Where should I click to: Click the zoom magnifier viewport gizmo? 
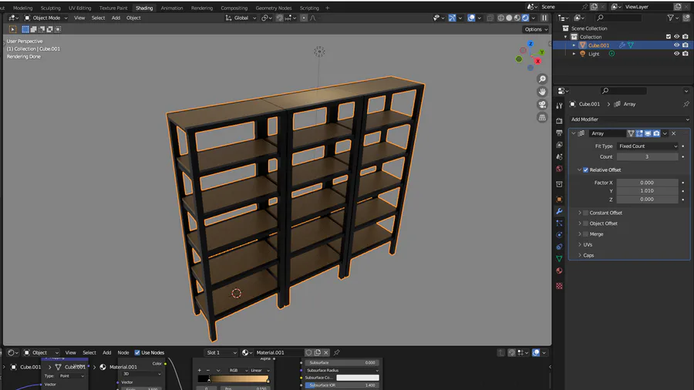pos(542,79)
